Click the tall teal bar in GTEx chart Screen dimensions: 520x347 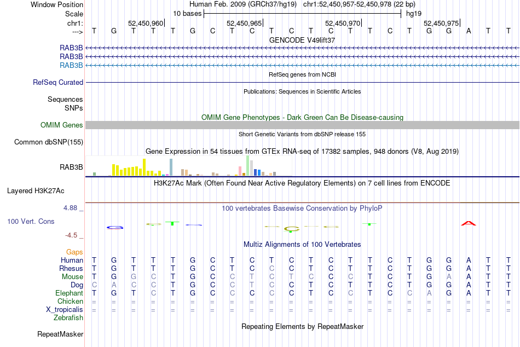171,167
